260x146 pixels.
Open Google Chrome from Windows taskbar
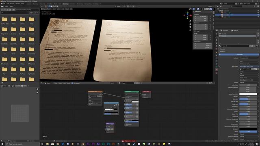tap(57, 144)
